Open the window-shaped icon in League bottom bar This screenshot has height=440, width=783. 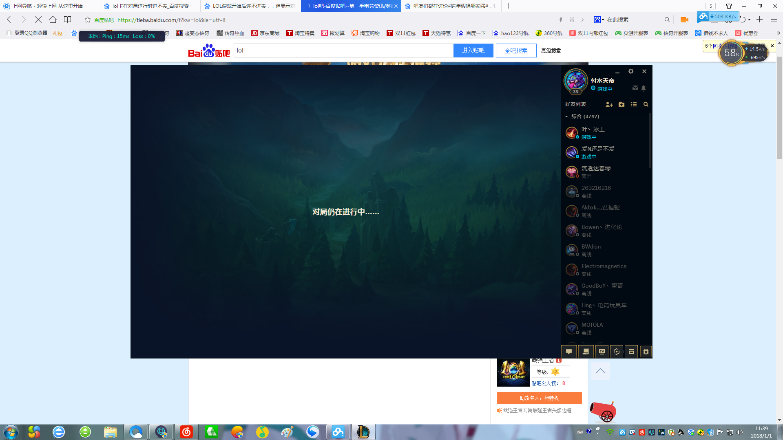coord(631,352)
